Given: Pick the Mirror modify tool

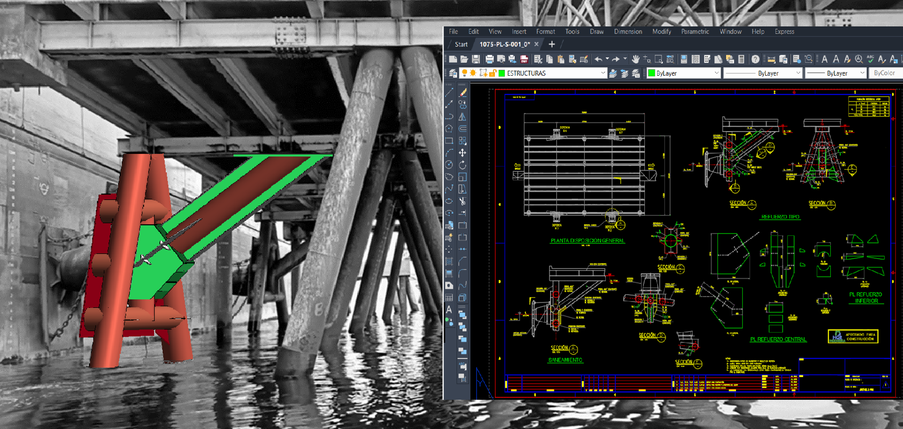Looking at the screenshot, I should pyautogui.click(x=462, y=116).
